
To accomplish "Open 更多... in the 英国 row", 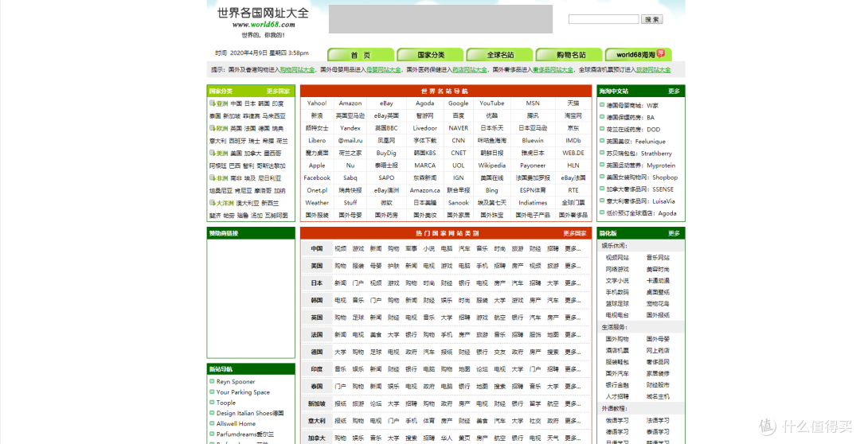I will point(573,317).
